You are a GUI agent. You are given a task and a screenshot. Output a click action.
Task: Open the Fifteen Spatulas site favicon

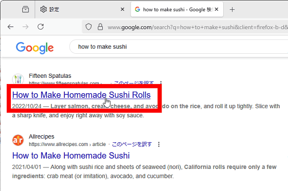[x=18, y=79]
